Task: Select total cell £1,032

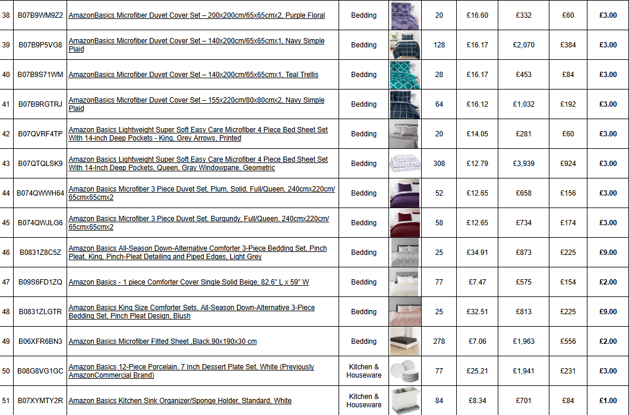Action: click(523, 104)
